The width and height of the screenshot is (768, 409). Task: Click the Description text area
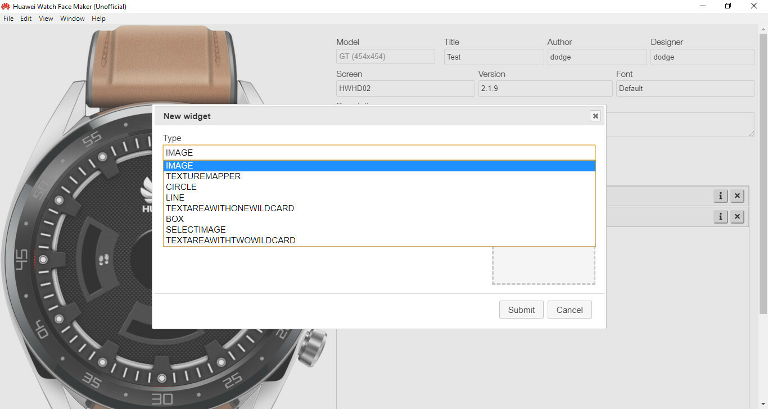pyautogui.click(x=680, y=125)
